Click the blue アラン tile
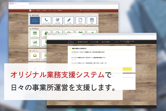166x111 pixels. [35, 20]
